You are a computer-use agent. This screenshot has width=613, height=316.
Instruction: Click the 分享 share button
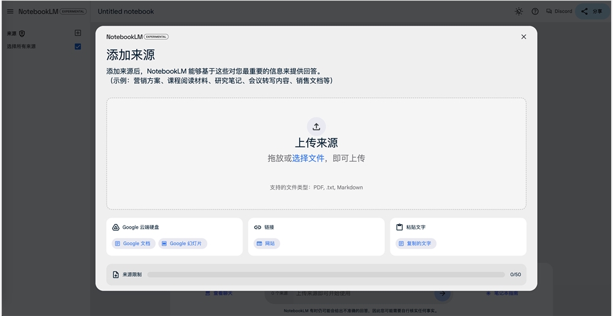pyautogui.click(x=592, y=11)
